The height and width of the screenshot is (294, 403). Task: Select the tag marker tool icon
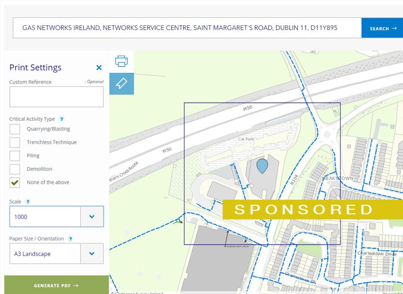[121, 84]
